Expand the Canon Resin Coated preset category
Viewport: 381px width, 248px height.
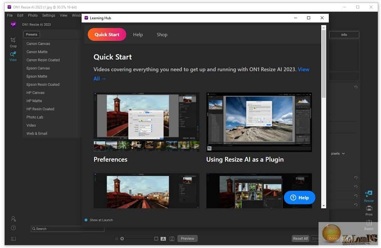[43, 60]
